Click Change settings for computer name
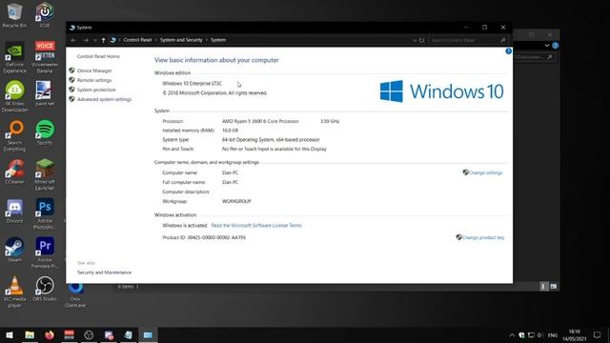Viewport: 610px width, 343px height. pos(485,172)
